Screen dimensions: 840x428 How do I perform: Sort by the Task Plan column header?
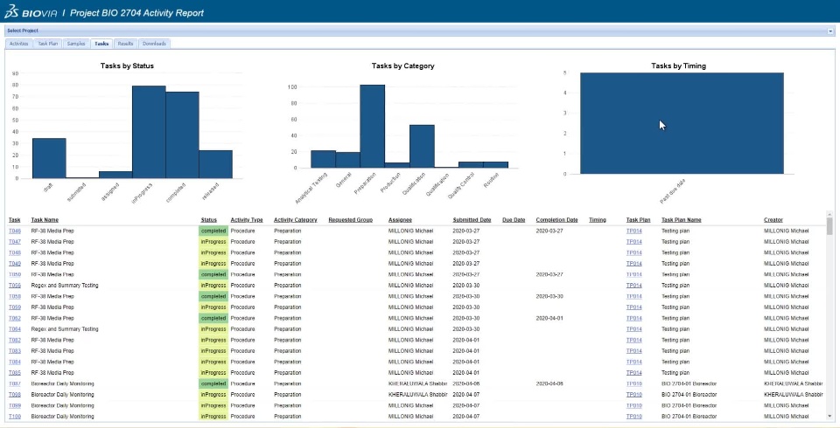[638, 220]
